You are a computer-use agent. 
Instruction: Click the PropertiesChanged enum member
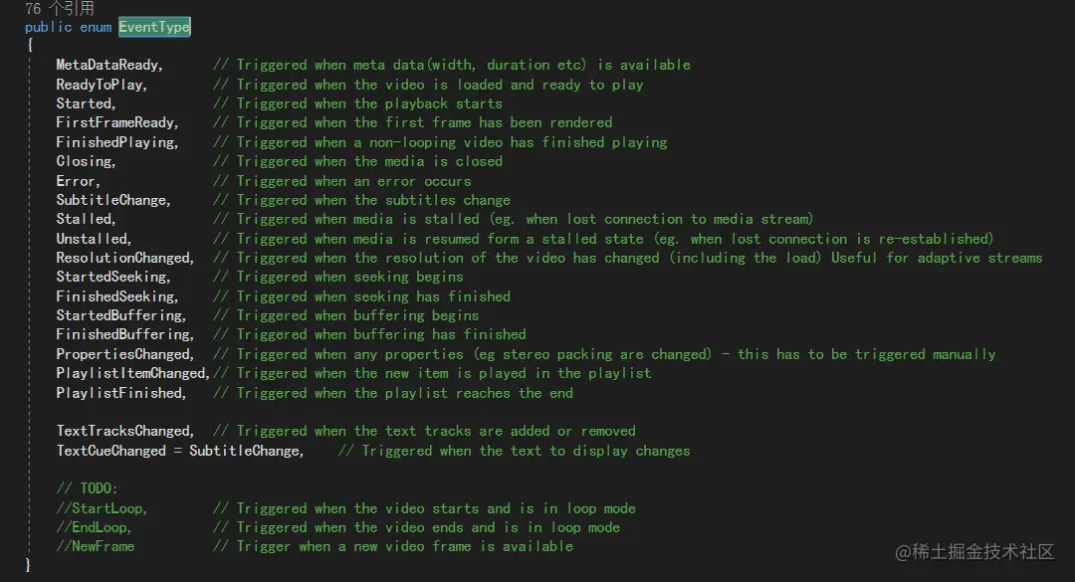(124, 354)
